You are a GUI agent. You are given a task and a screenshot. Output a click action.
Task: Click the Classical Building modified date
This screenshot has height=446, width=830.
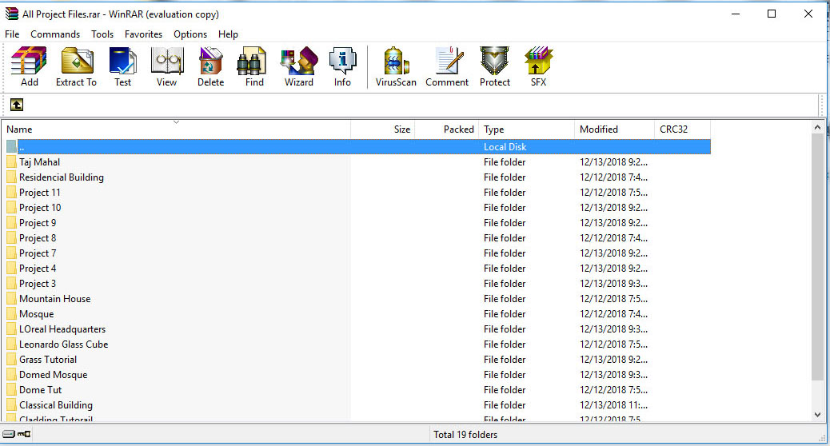[x=613, y=405]
